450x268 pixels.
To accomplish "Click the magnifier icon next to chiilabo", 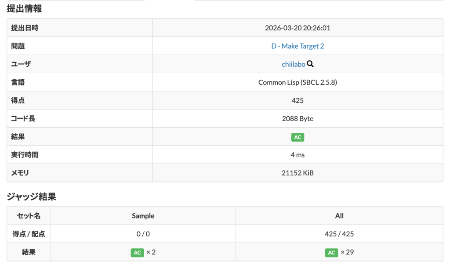I will pos(310,64).
